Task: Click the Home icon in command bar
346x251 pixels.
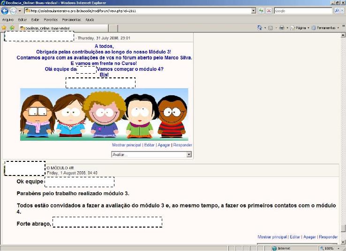Action: pos(259,28)
